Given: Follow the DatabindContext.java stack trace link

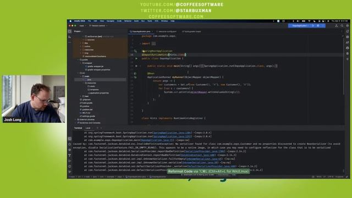Looking at the screenshot, I should click(198, 155).
